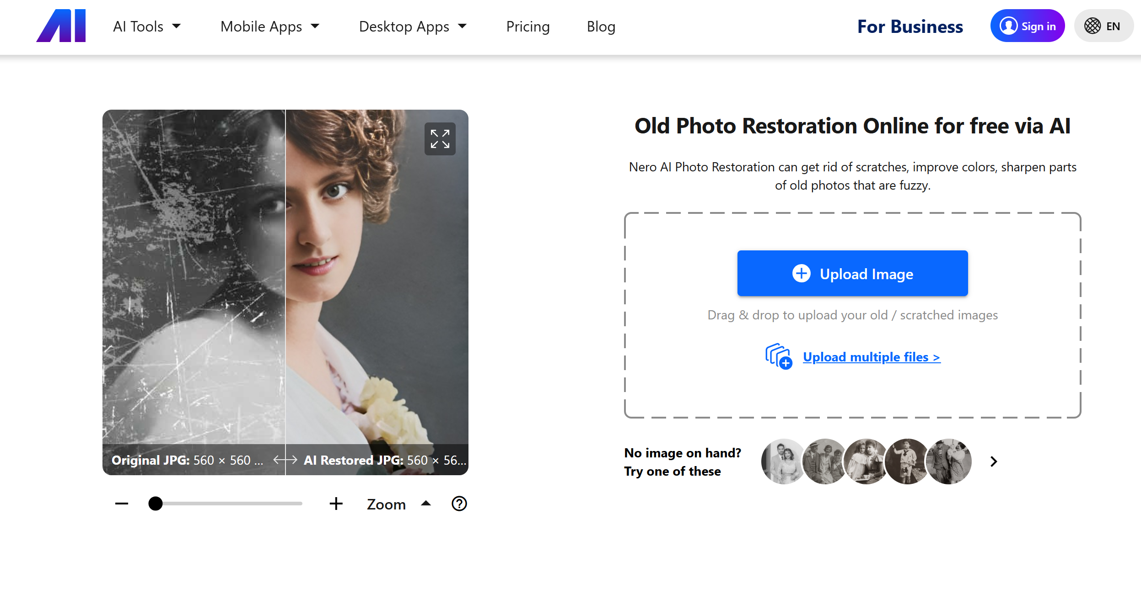
Task: Click the before/after divider arrows
Action: pyautogui.click(x=285, y=460)
